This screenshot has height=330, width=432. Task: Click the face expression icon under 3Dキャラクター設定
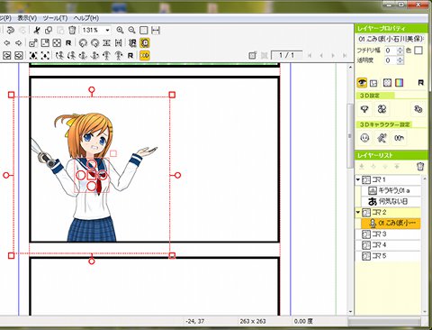coord(364,138)
